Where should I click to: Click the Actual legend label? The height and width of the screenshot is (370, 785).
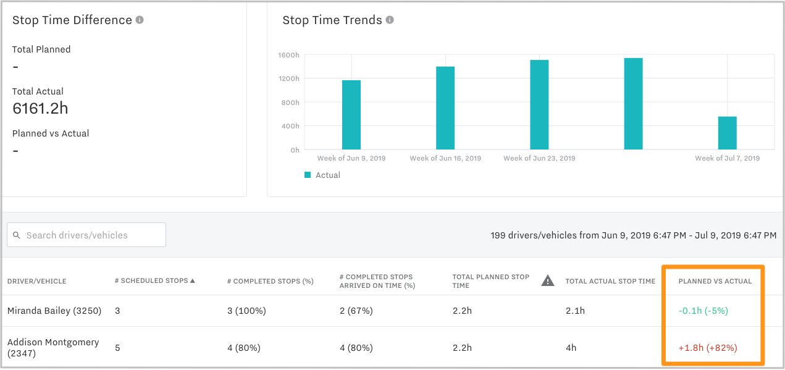click(328, 175)
